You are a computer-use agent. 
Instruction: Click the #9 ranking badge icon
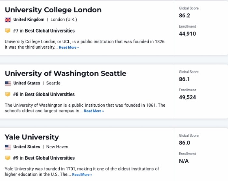(8, 158)
